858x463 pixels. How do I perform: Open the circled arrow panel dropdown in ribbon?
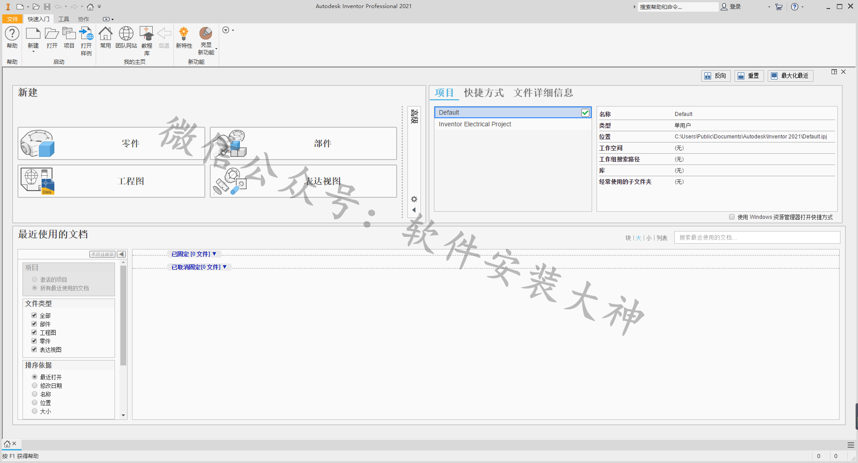228,30
